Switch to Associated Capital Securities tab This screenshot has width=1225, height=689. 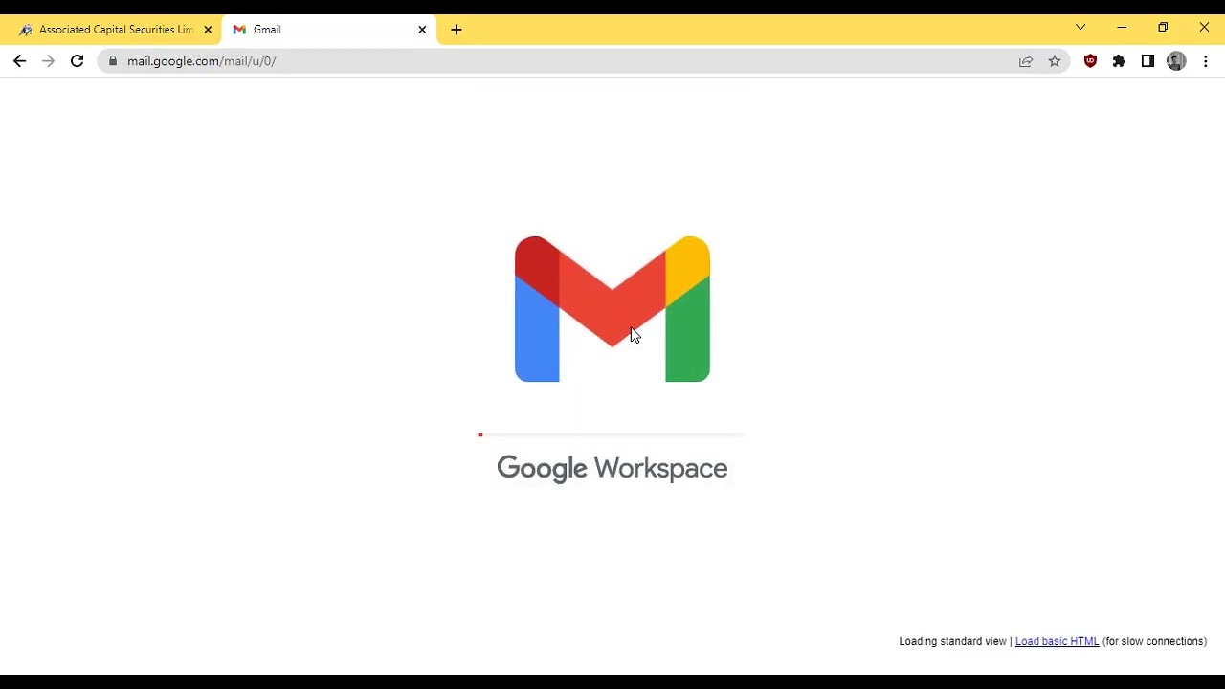(110, 30)
